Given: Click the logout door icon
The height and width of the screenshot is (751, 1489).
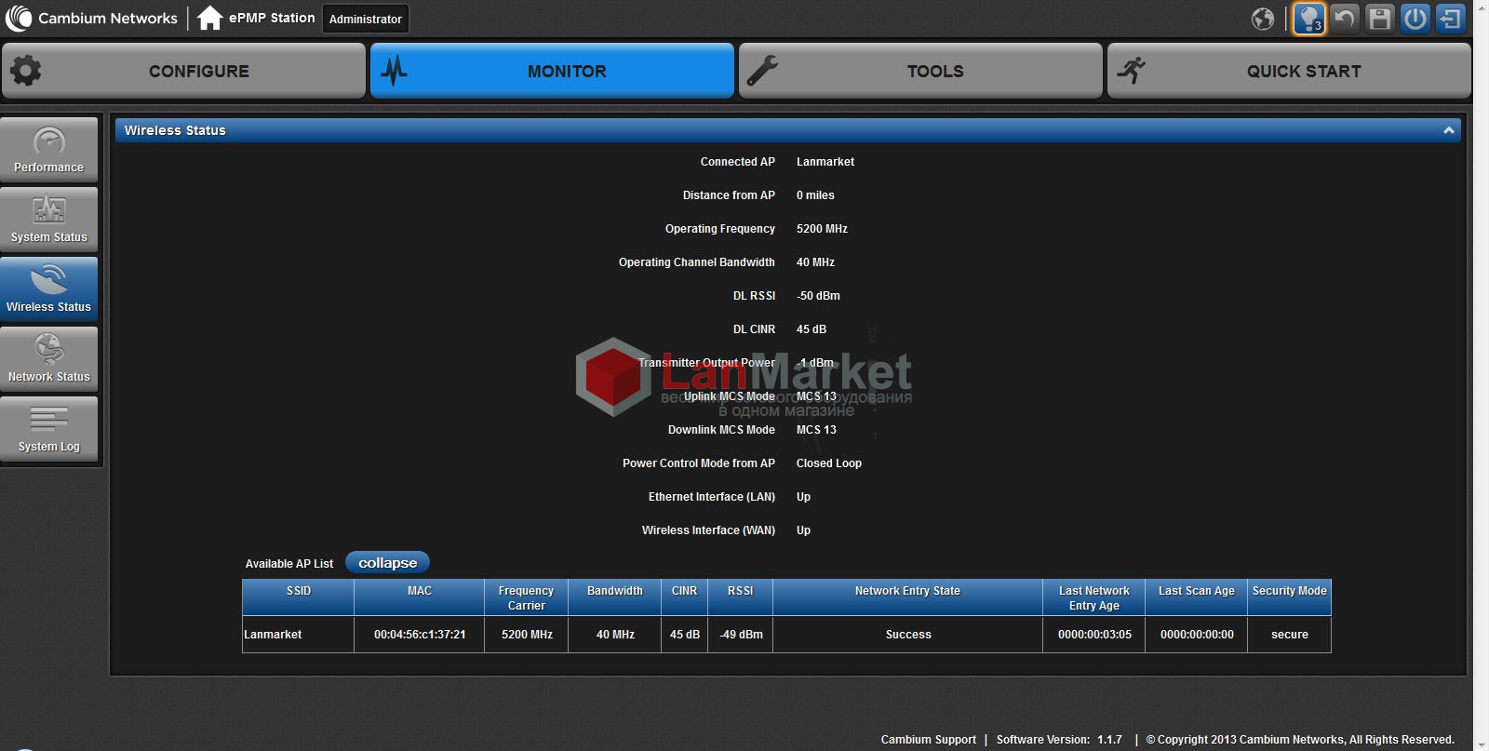Looking at the screenshot, I should click(1450, 19).
